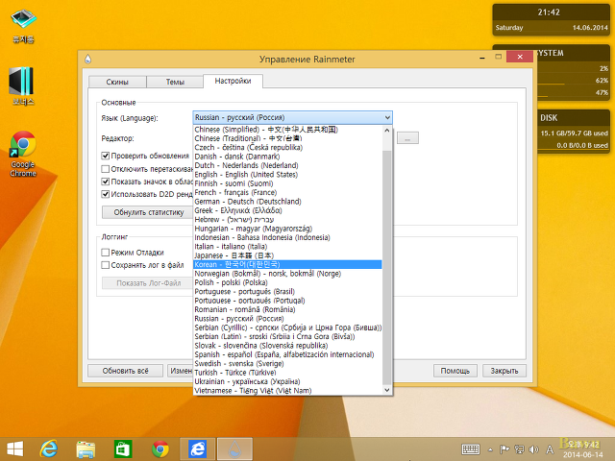This screenshot has width=615, height=461.
Task: Click the Rainmeter raindrop title icon
Action: [x=87, y=60]
